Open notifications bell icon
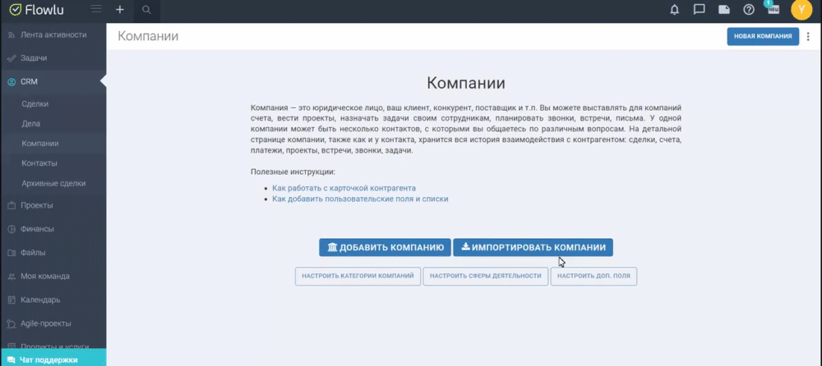This screenshot has height=366, width=822. tap(675, 9)
